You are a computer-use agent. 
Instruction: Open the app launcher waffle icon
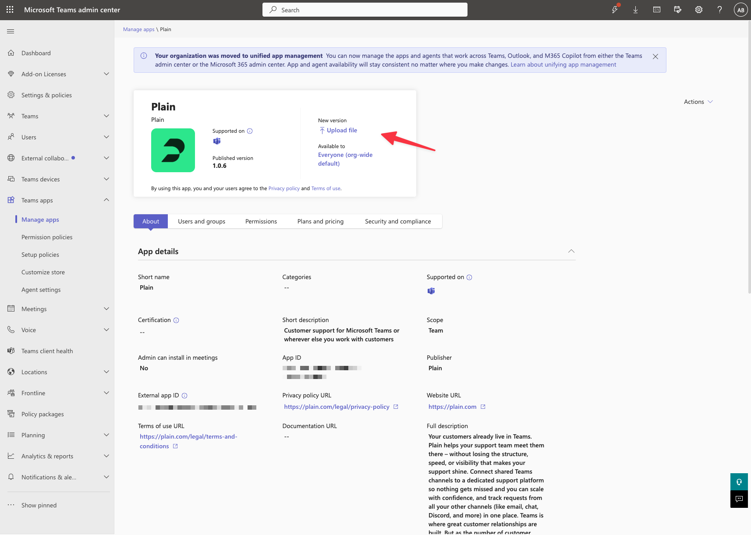click(x=10, y=10)
